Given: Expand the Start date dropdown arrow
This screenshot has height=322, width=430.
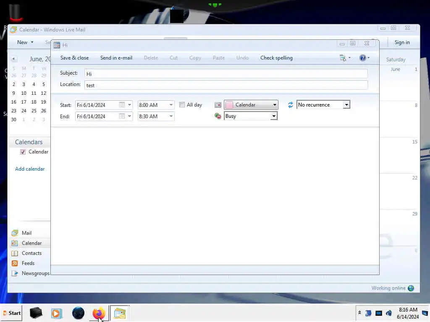Looking at the screenshot, I should pyautogui.click(x=129, y=105).
